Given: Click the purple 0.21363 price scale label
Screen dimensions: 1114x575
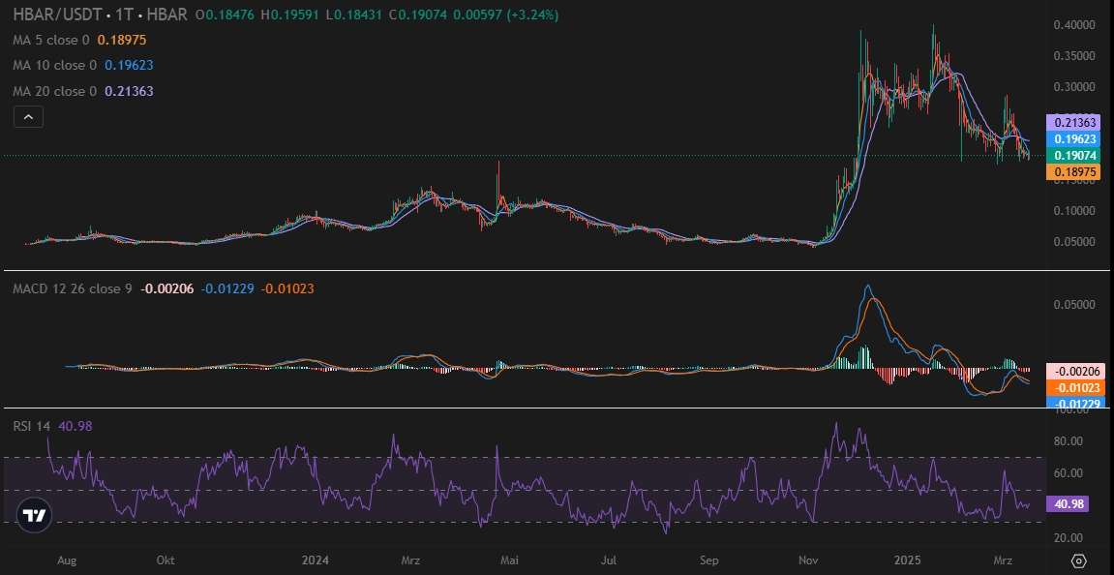Looking at the screenshot, I should pyautogui.click(x=1074, y=122).
